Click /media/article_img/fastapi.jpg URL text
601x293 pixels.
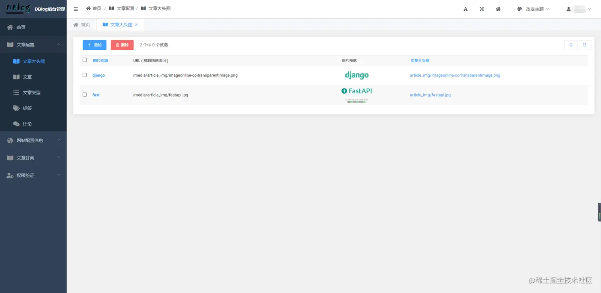click(161, 95)
